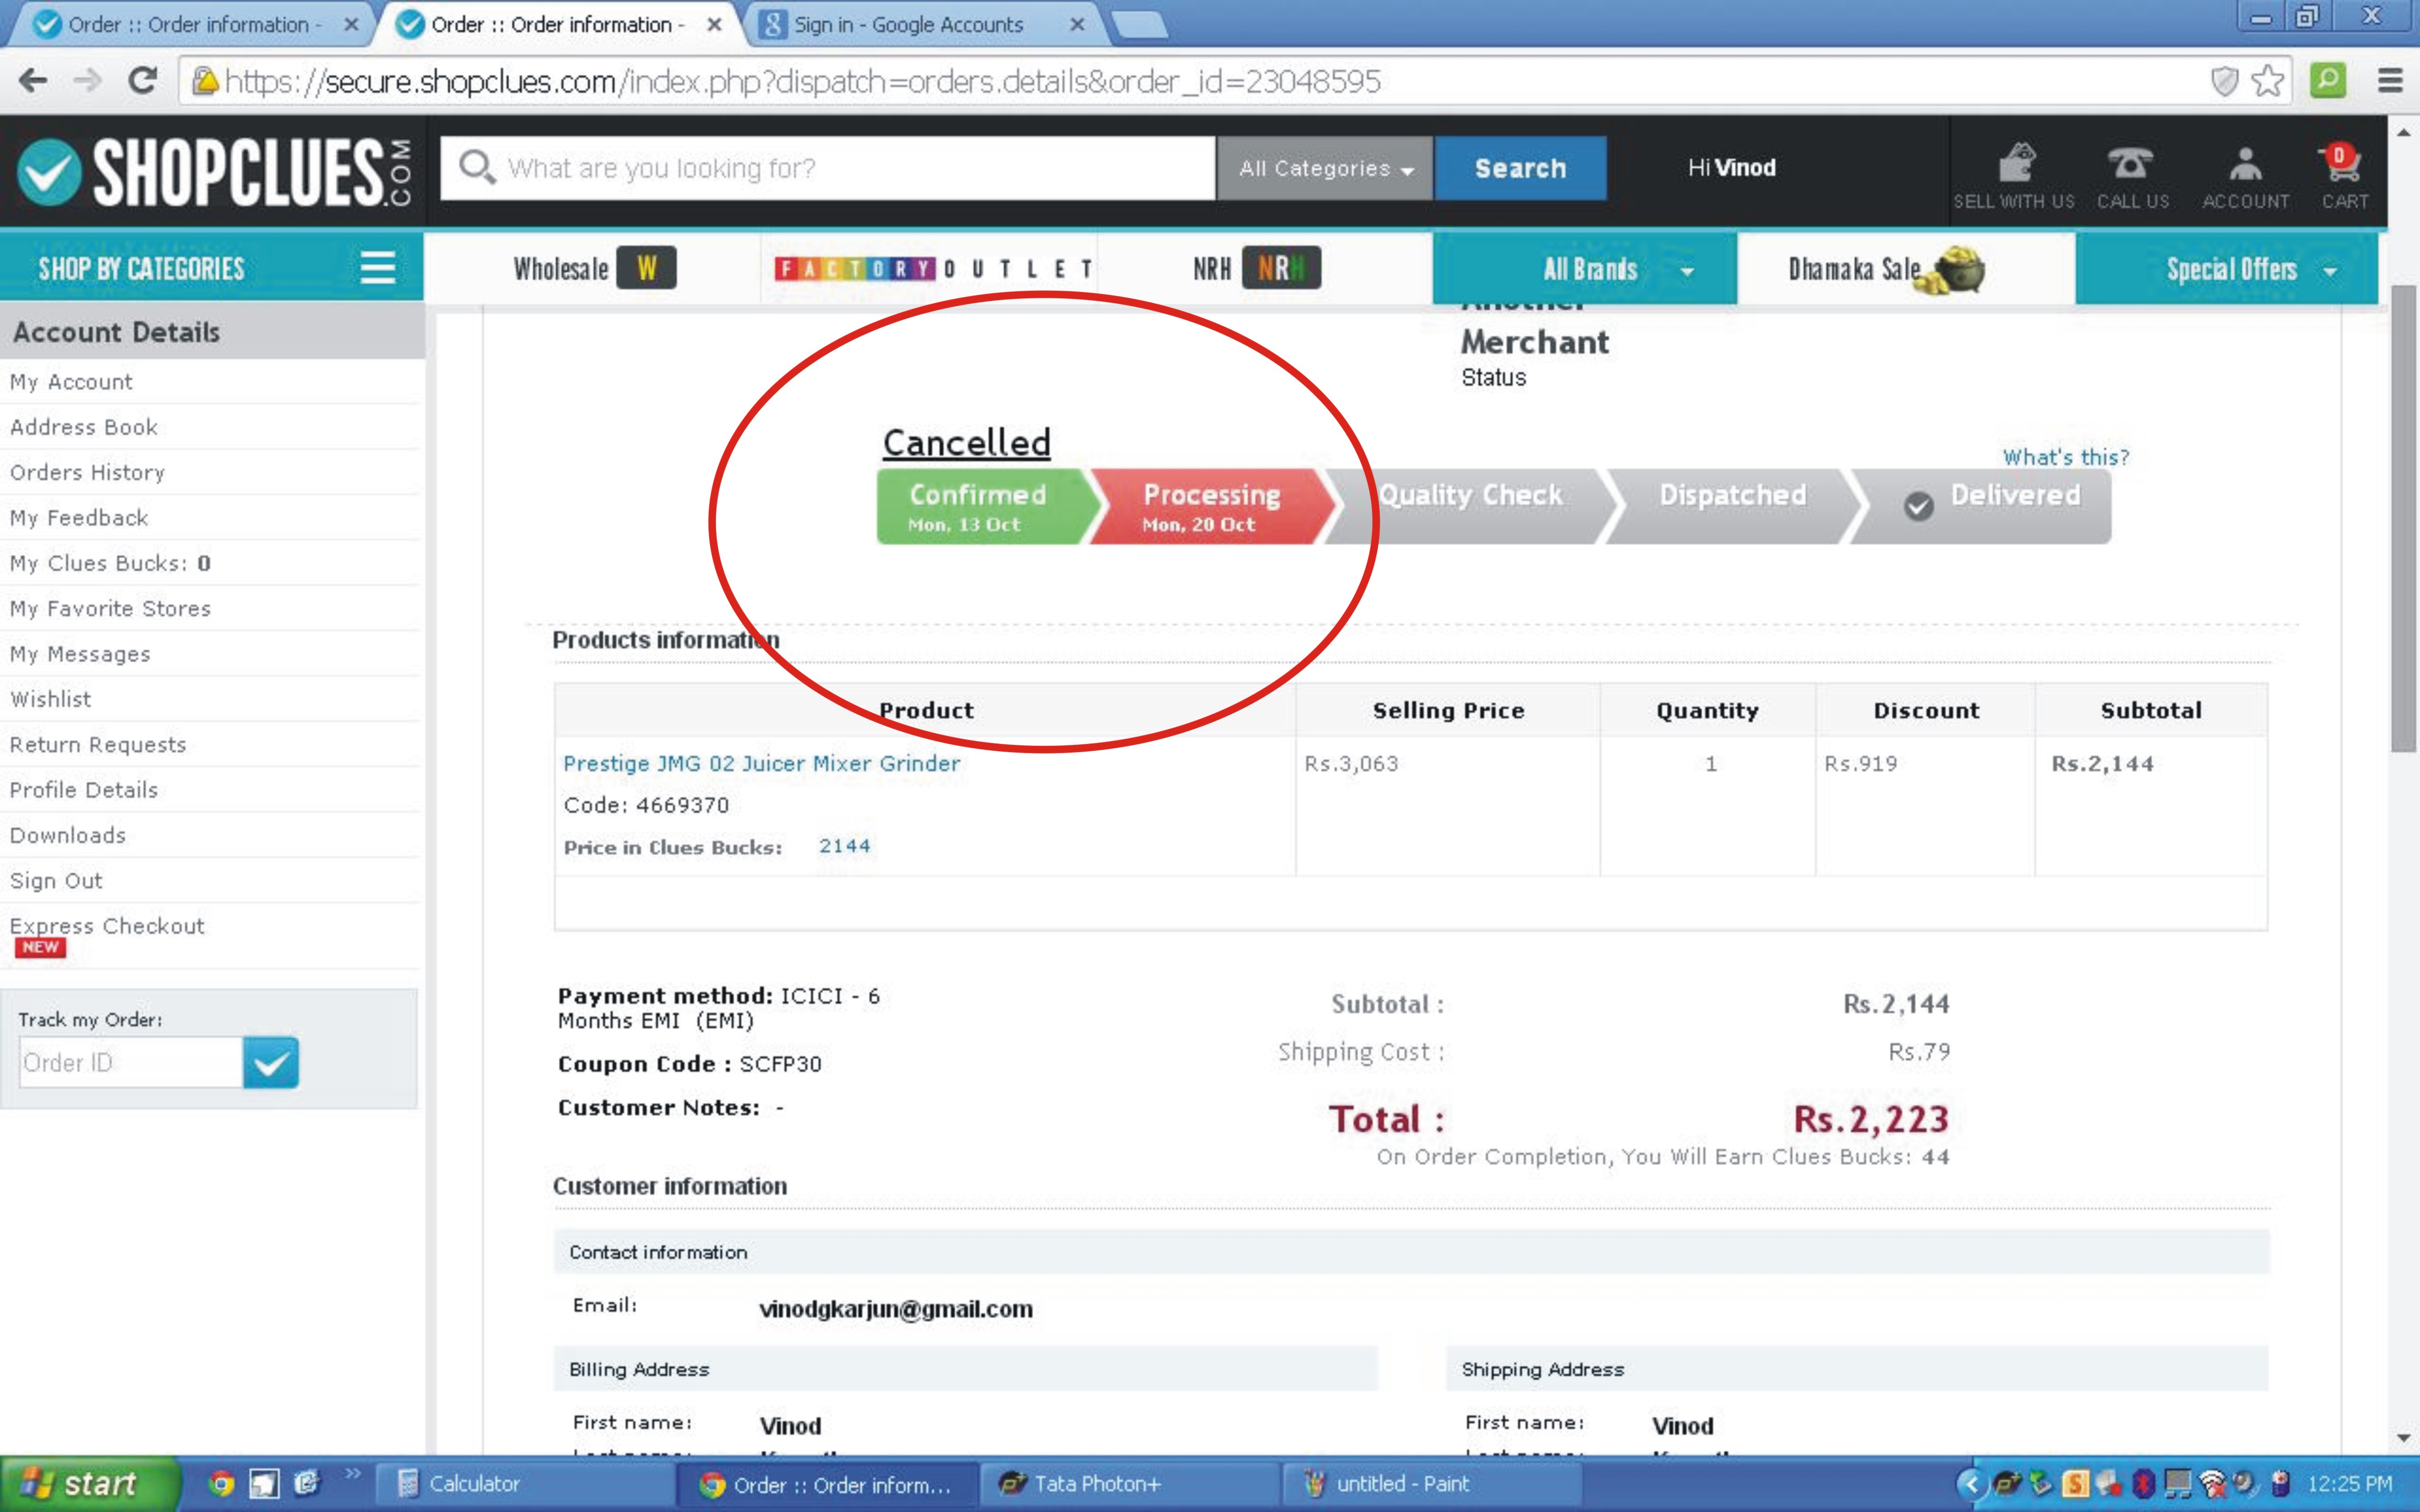The width and height of the screenshot is (2420, 1512).
Task: Open the Chrome hamburger menu
Action: pos(2389,81)
